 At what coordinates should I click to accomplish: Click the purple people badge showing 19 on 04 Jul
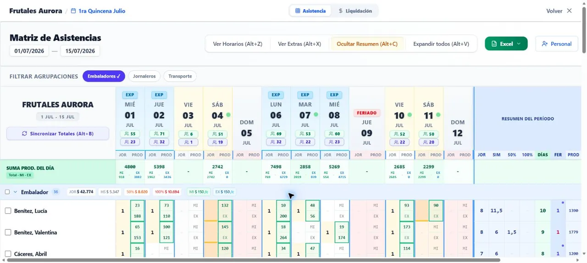tap(217, 142)
